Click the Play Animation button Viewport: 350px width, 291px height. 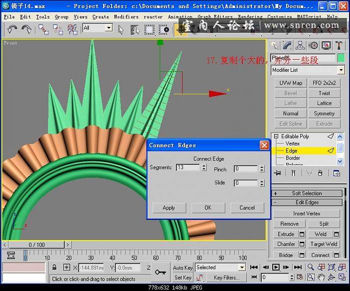point(276,268)
